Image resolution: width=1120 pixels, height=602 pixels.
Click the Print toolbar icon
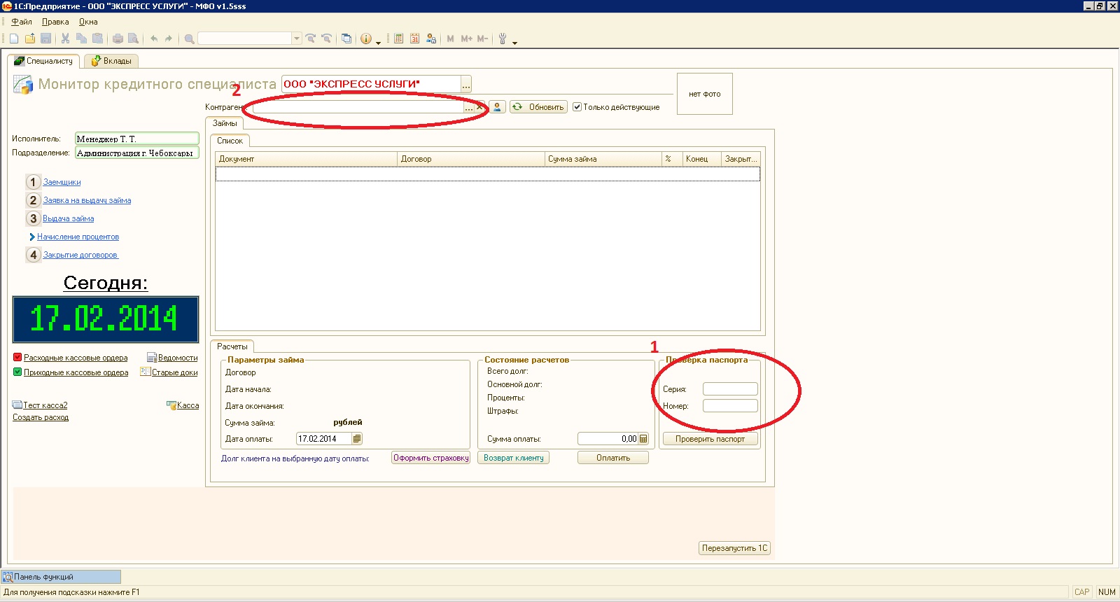(x=118, y=38)
